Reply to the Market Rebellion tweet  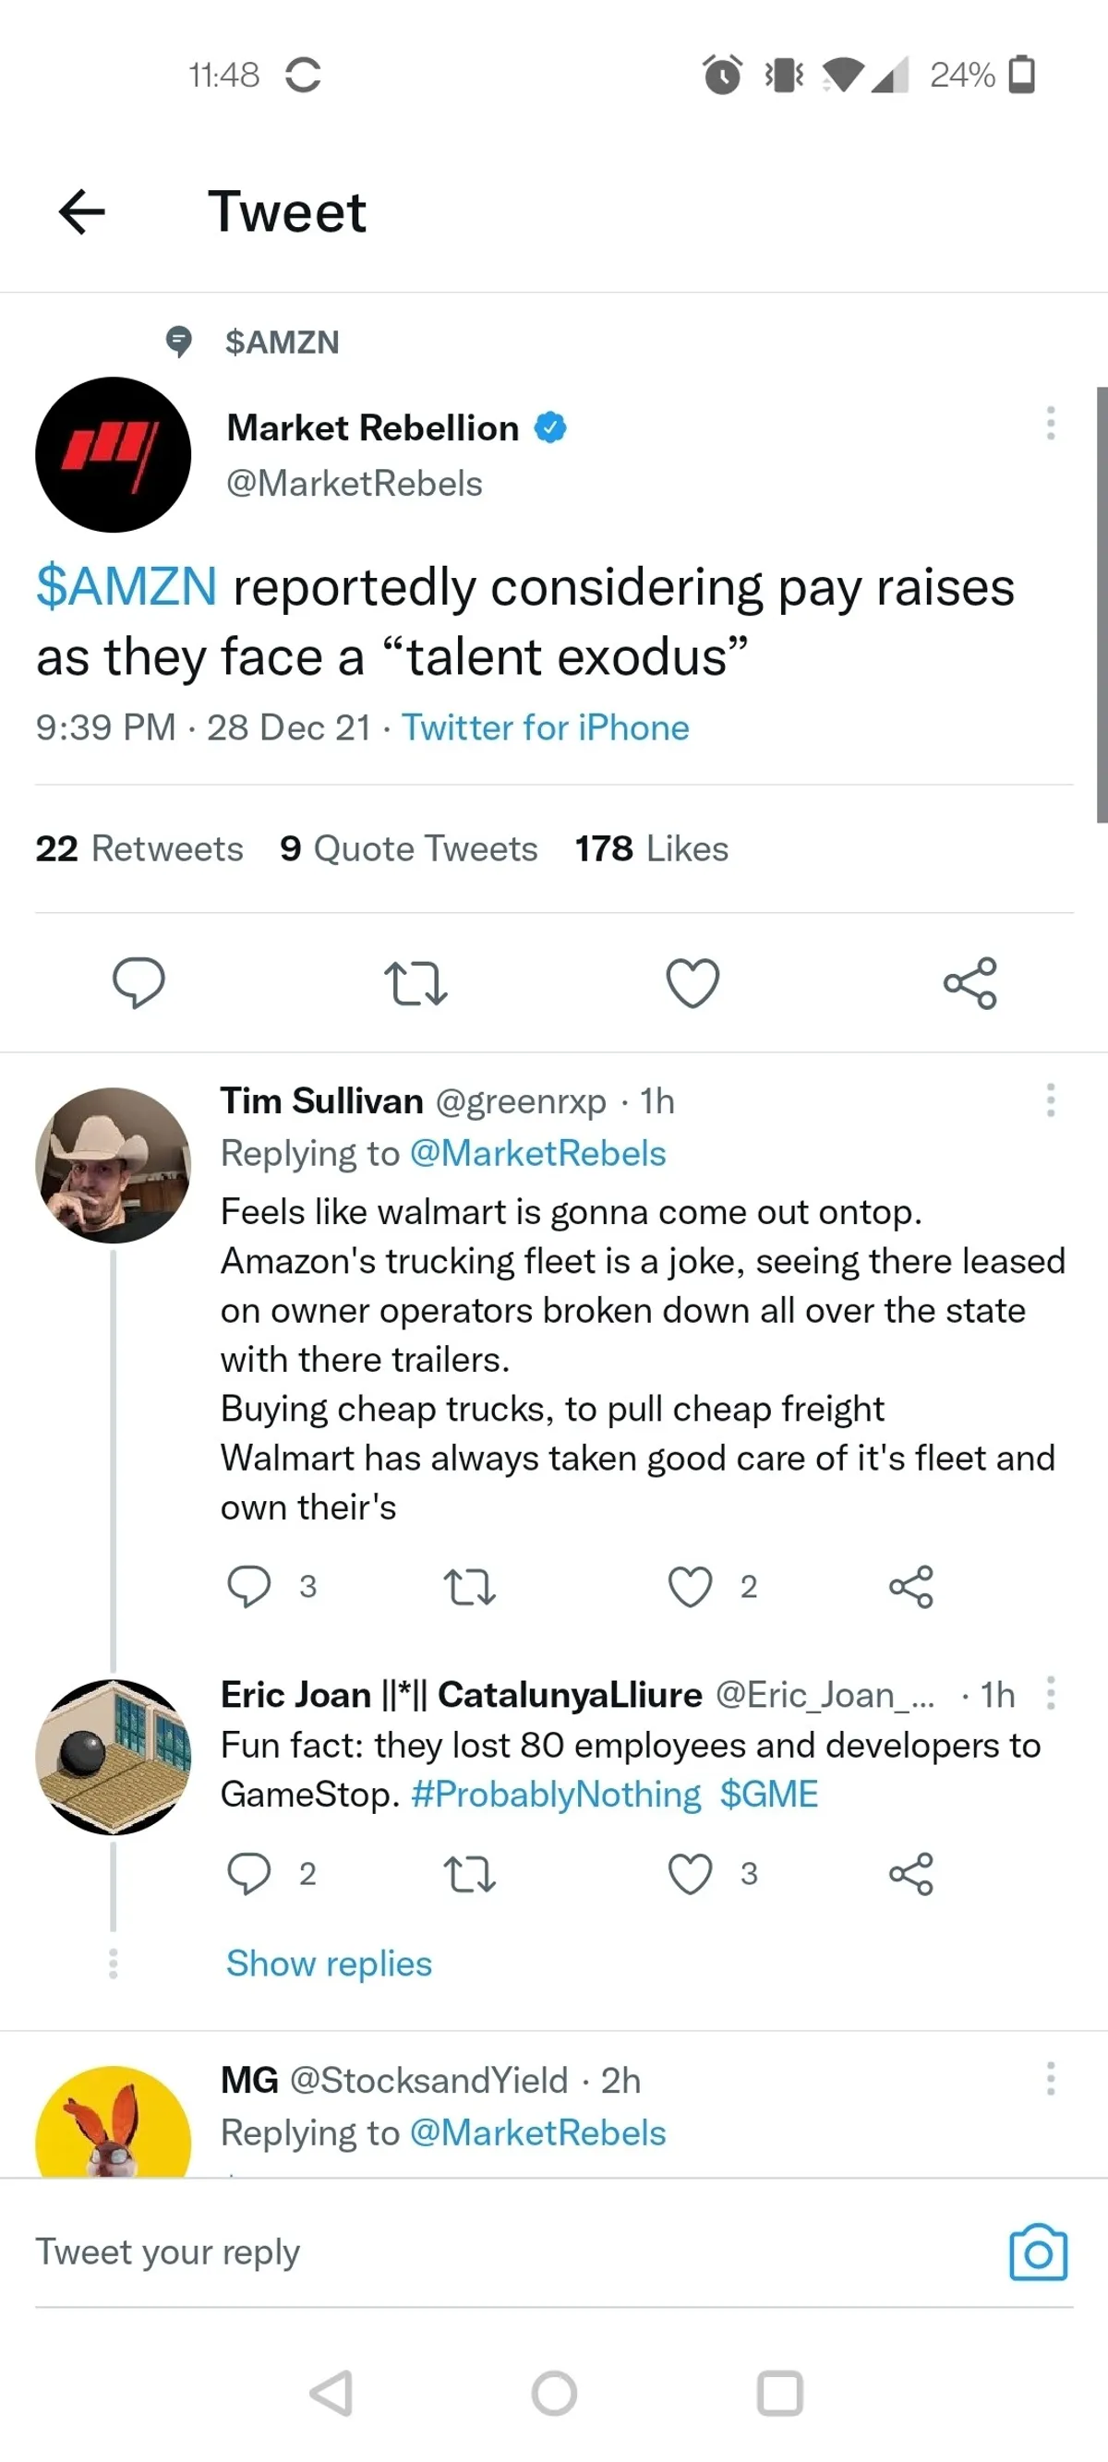[138, 982]
